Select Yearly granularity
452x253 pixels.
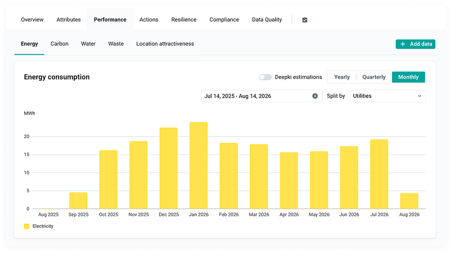click(342, 77)
